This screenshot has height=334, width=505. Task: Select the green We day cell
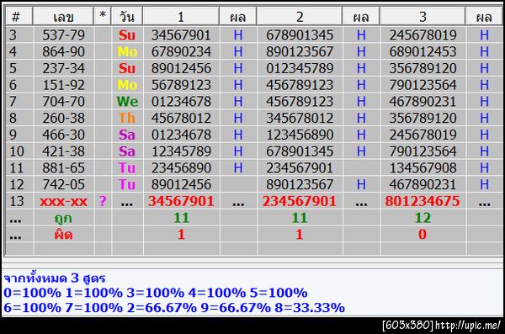point(127,102)
